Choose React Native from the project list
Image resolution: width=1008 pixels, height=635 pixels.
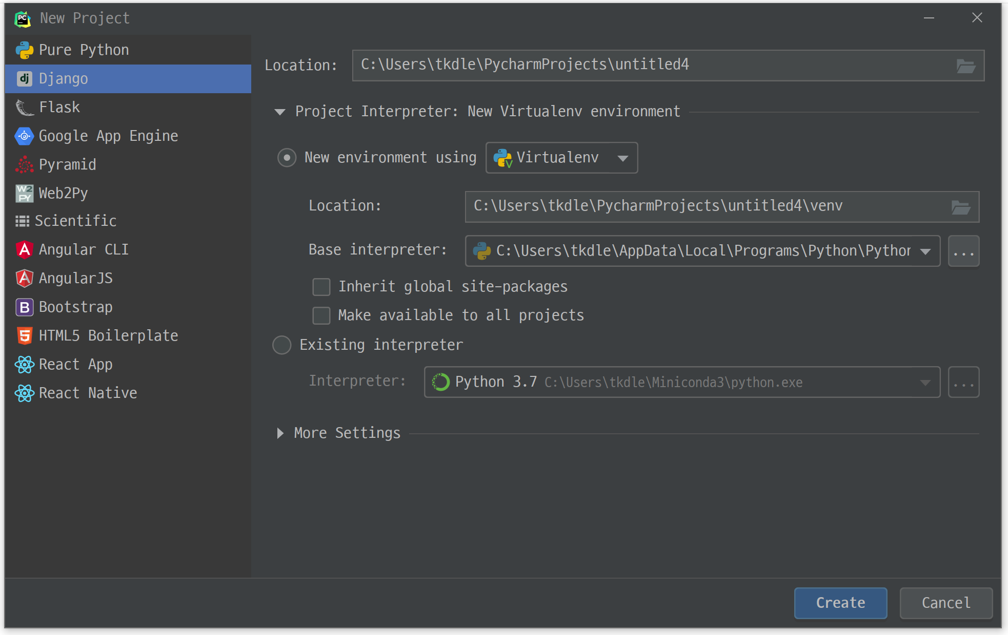88,393
